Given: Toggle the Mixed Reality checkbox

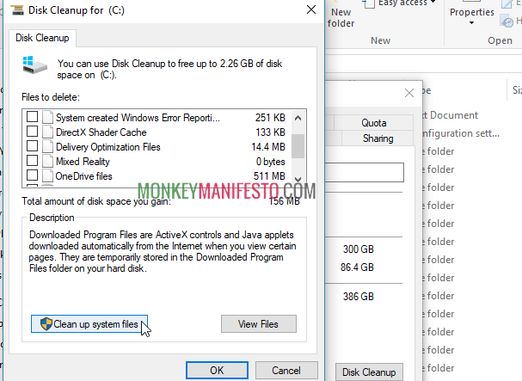Looking at the screenshot, I should (33, 161).
